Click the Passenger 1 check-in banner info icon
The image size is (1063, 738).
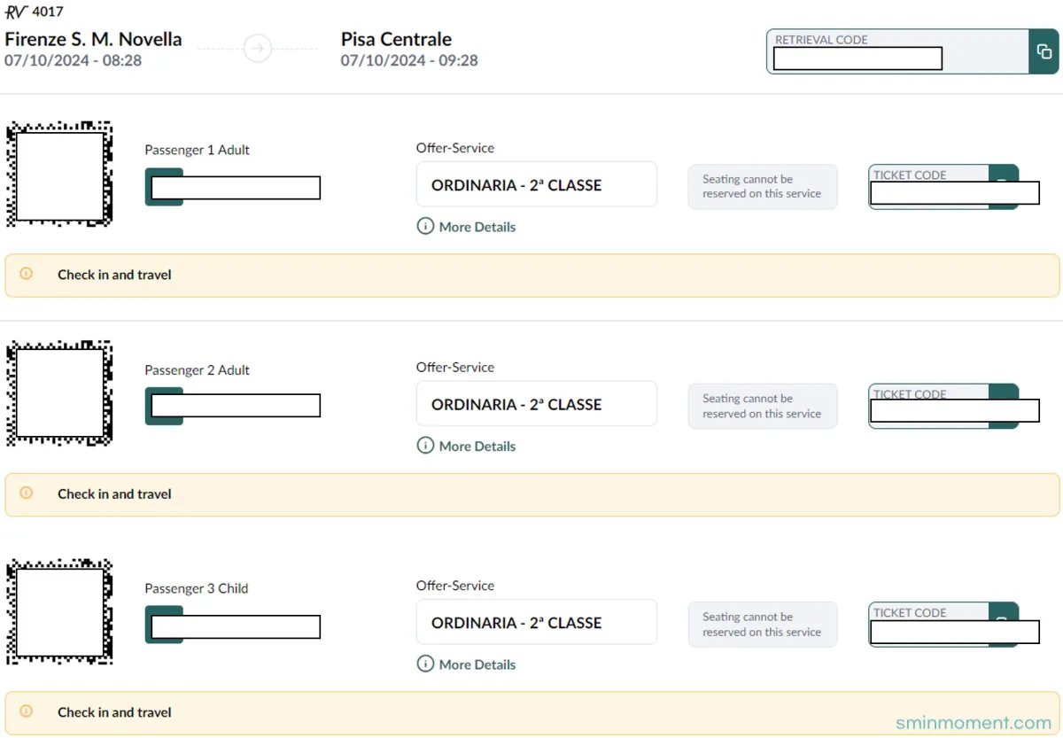click(x=26, y=274)
